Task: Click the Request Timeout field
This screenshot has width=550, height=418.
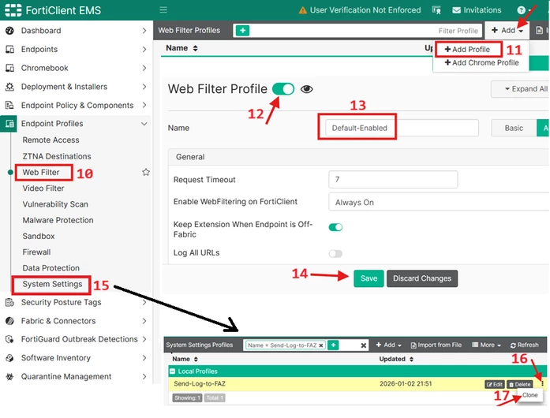Action: pos(393,180)
